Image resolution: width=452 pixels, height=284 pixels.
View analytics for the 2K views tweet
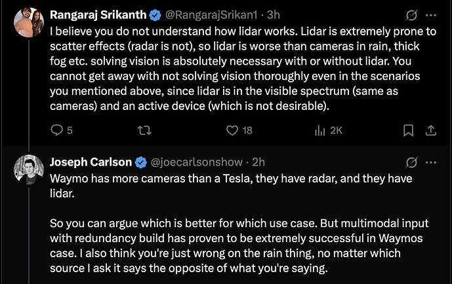[x=321, y=131]
